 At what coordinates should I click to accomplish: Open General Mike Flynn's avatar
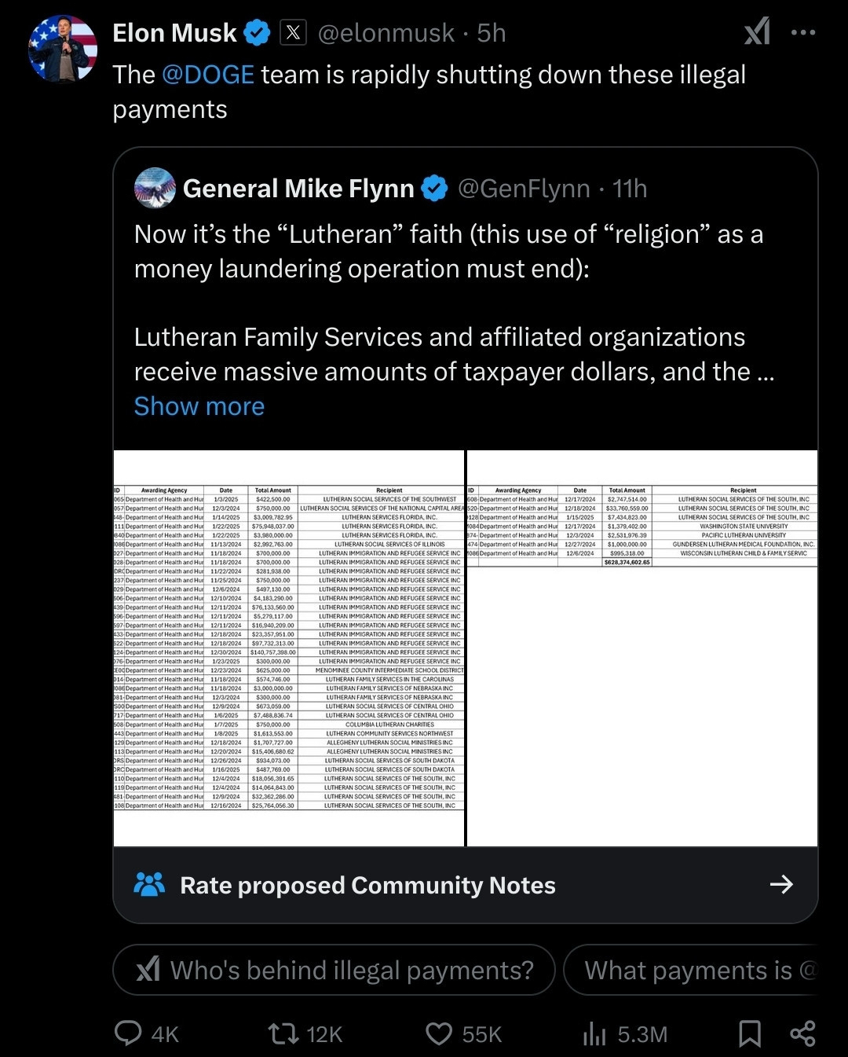click(155, 189)
